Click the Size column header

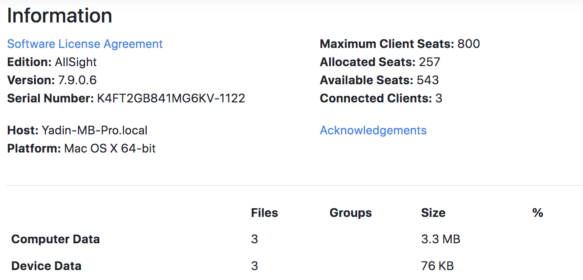tap(433, 213)
